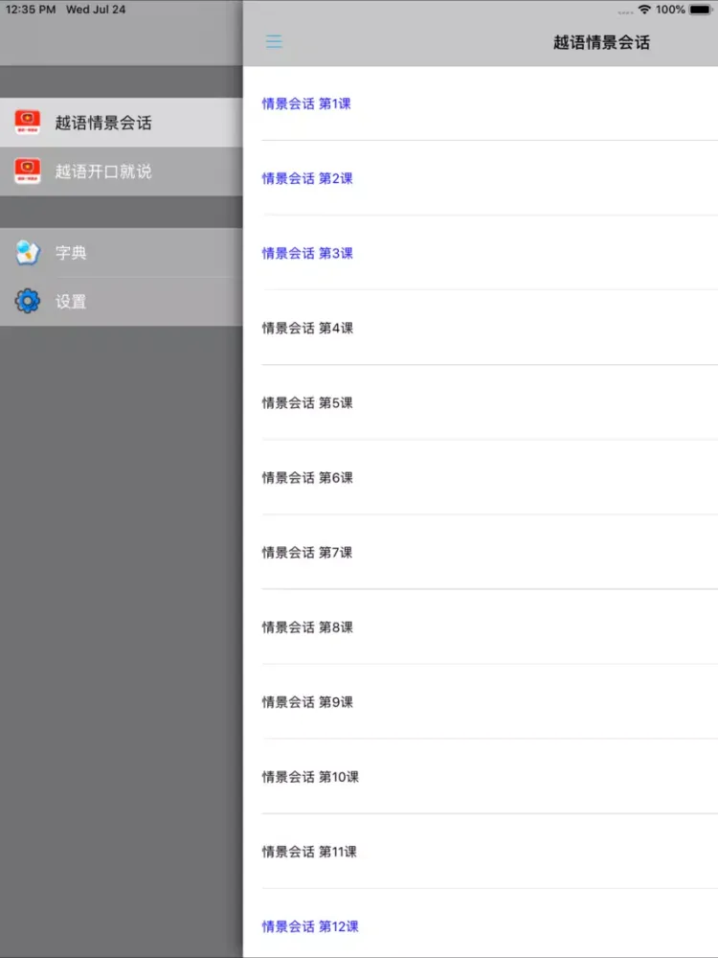Tap the hamburger menu icon
The image size is (718, 958).
coord(274,41)
